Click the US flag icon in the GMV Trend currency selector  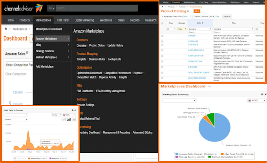coord(64,115)
